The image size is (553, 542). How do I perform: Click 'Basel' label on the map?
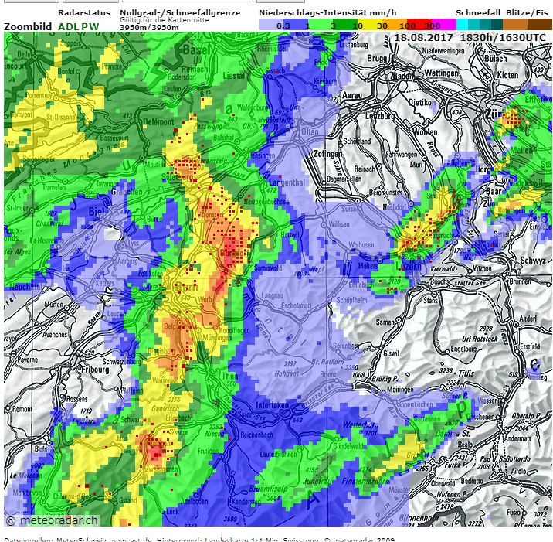point(196,50)
